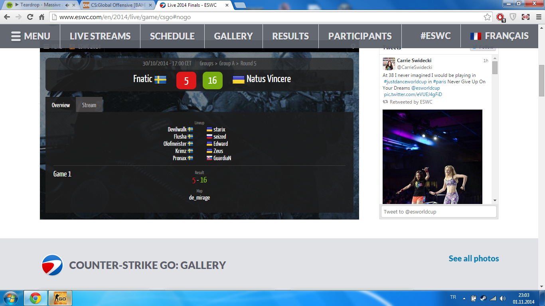Screen dimensions: 545x306
Task: Switch to the Teardrop - Massive tab
Action: click(x=40, y=5)
